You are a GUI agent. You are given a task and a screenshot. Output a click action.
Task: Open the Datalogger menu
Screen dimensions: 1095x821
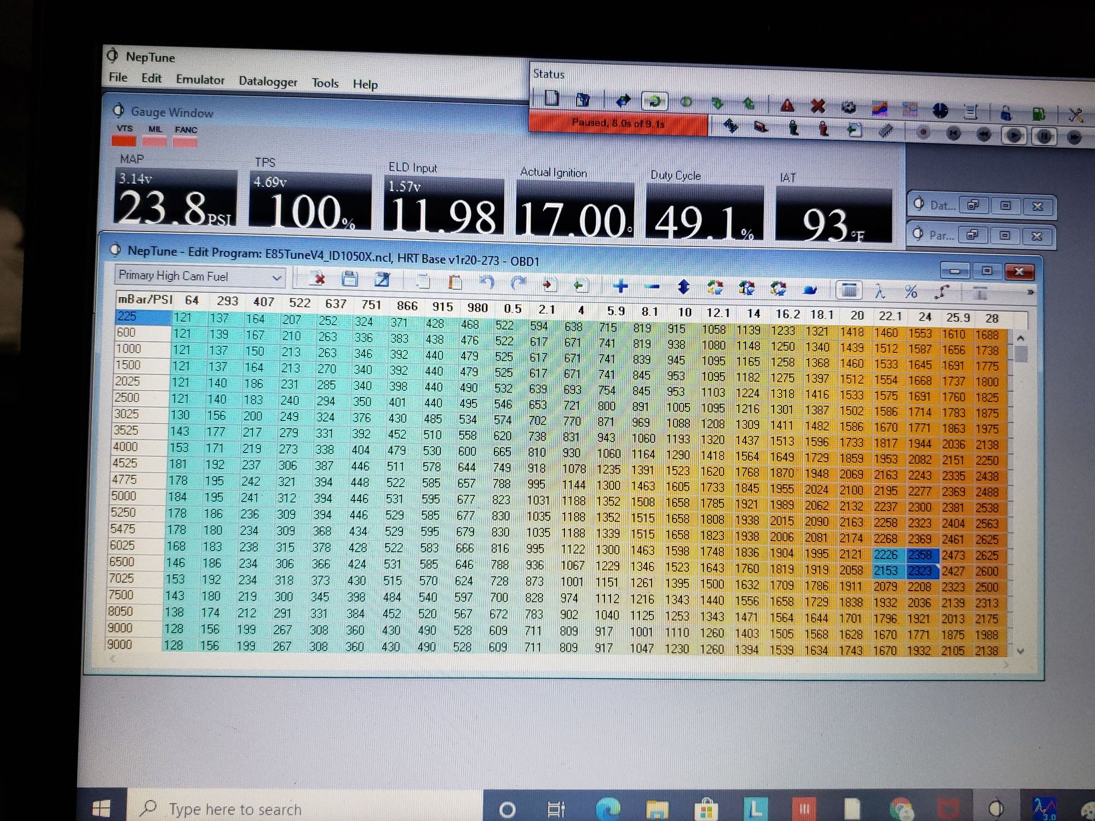[268, 82]
